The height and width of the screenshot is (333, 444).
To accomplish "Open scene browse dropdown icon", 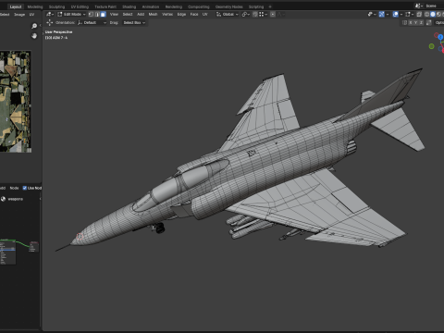I will point(418,6).
